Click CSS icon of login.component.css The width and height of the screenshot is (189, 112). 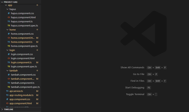pyautogui.click(x=9, y=54)
